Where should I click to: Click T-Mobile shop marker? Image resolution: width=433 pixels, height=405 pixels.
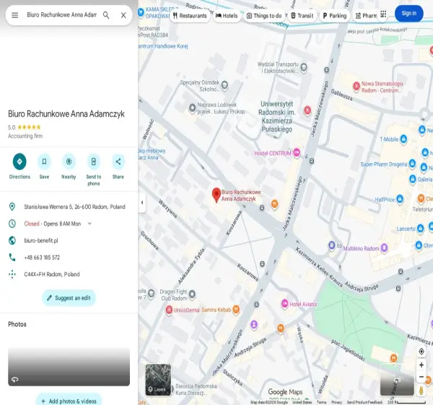click(x=403, y=139)
